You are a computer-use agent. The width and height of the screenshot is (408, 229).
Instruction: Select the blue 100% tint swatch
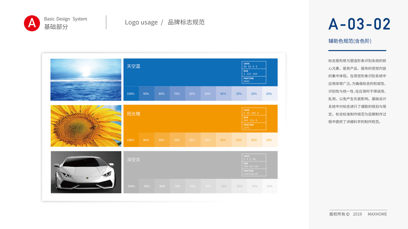click(131, 94)
